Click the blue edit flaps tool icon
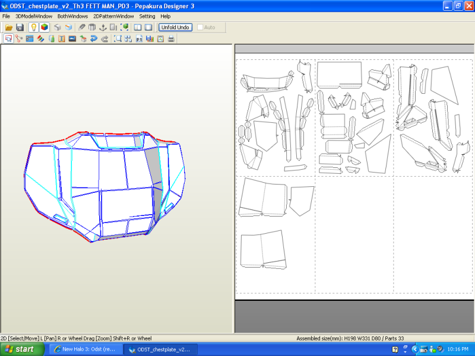The image size is (475, 356). tap(30, 39)
